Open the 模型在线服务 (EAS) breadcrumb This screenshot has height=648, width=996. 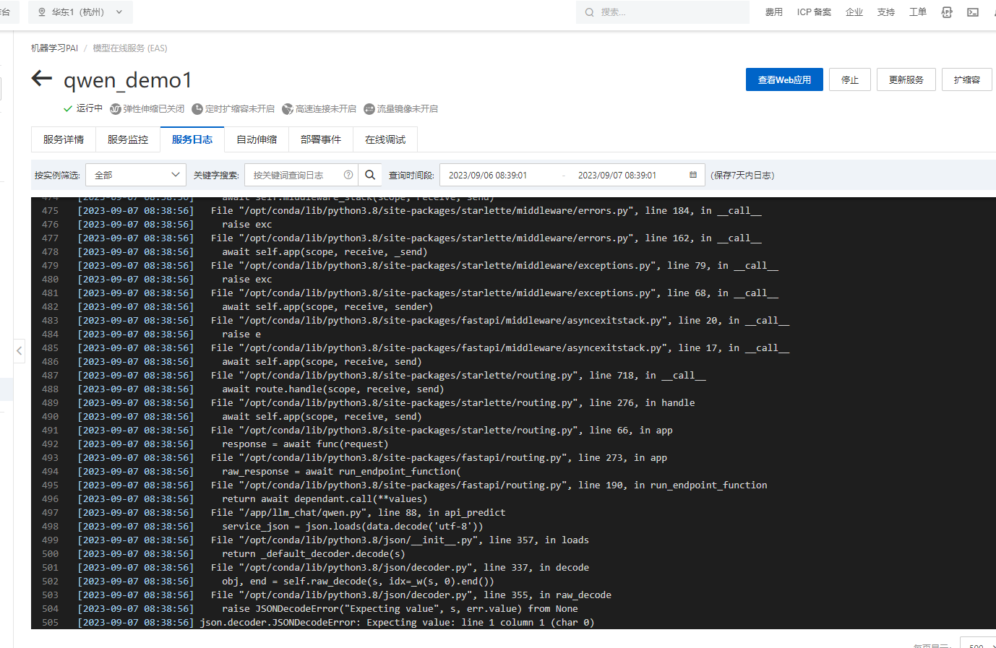pyautogui.click(x=130, y=48)
